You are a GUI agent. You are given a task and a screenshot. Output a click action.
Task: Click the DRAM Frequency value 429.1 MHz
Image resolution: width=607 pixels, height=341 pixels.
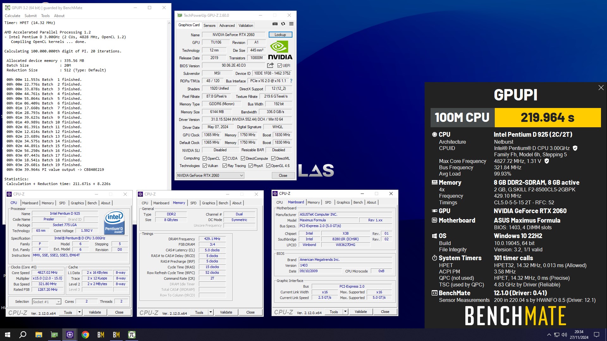[x=212, y=239]
